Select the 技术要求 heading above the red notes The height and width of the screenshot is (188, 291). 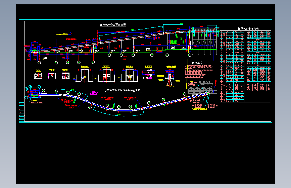point(197,63)
